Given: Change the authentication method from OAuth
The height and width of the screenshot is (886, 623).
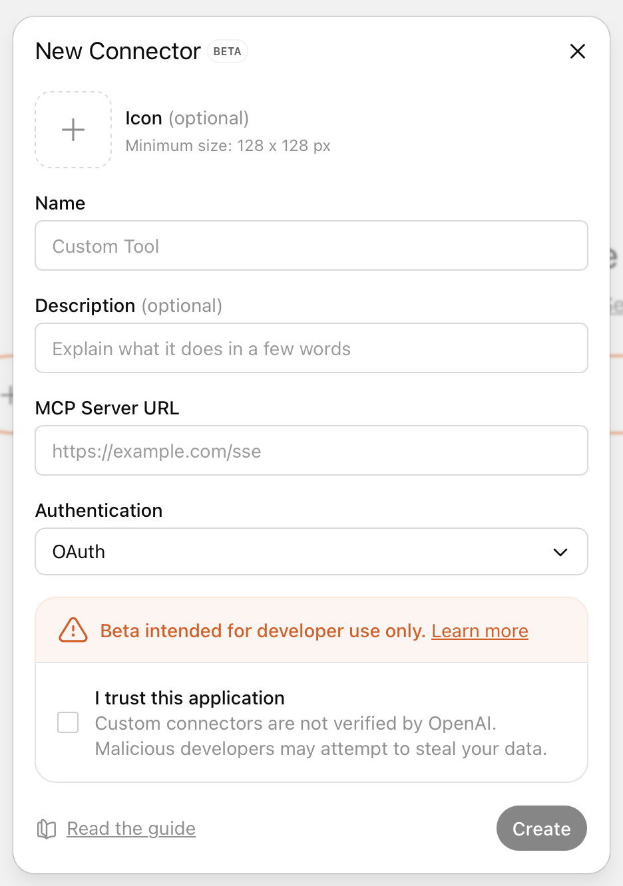Looking at the screenshot, I should click(x=311, y=551).
